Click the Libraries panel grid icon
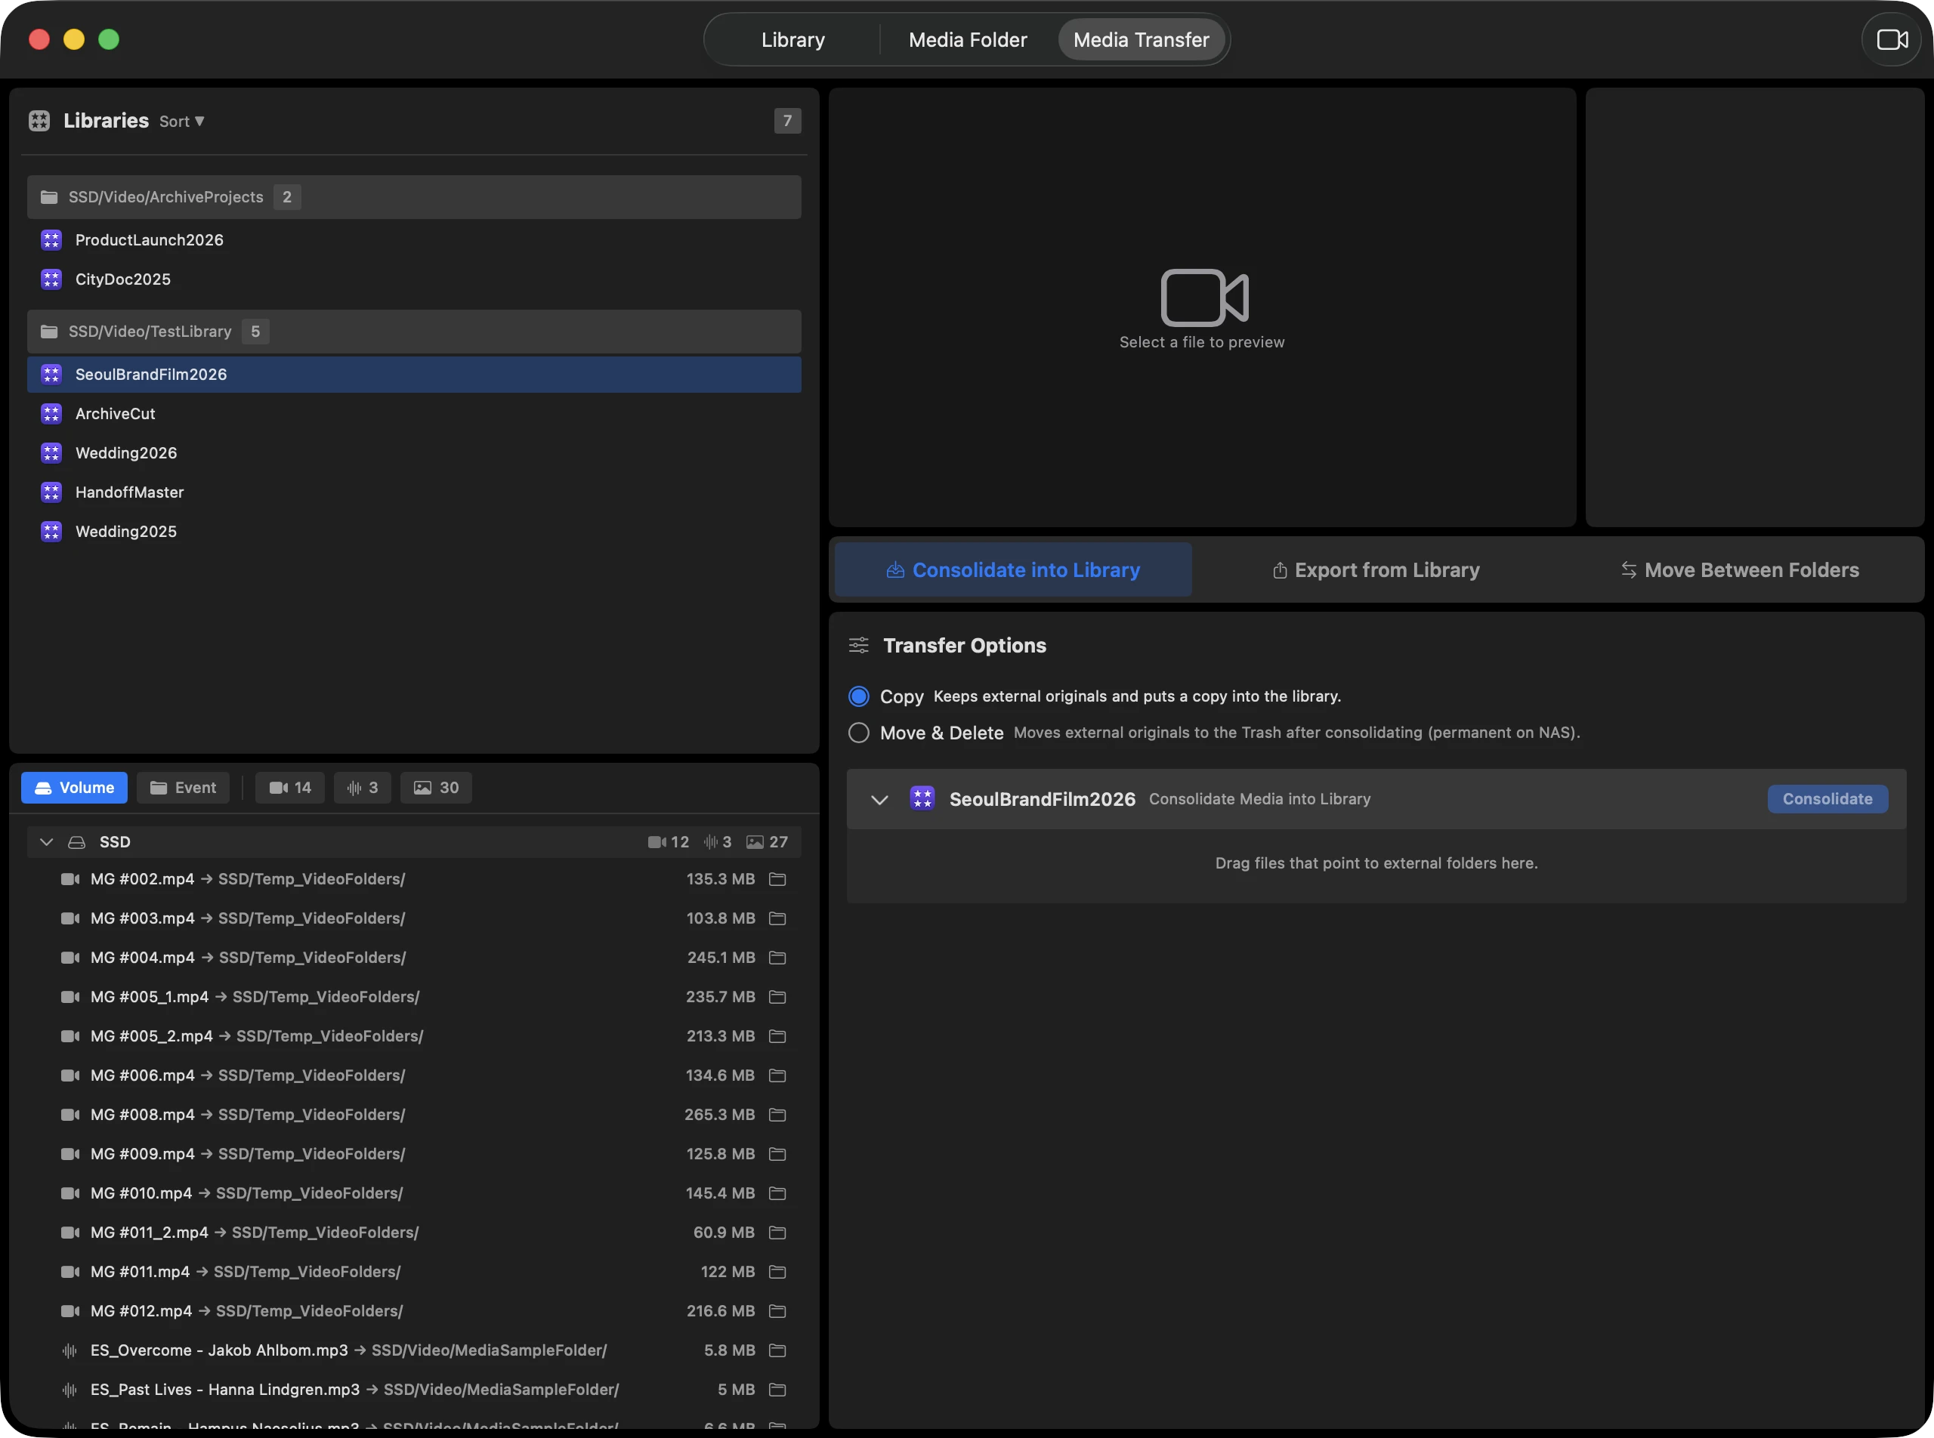 click(x=39, y=121)
